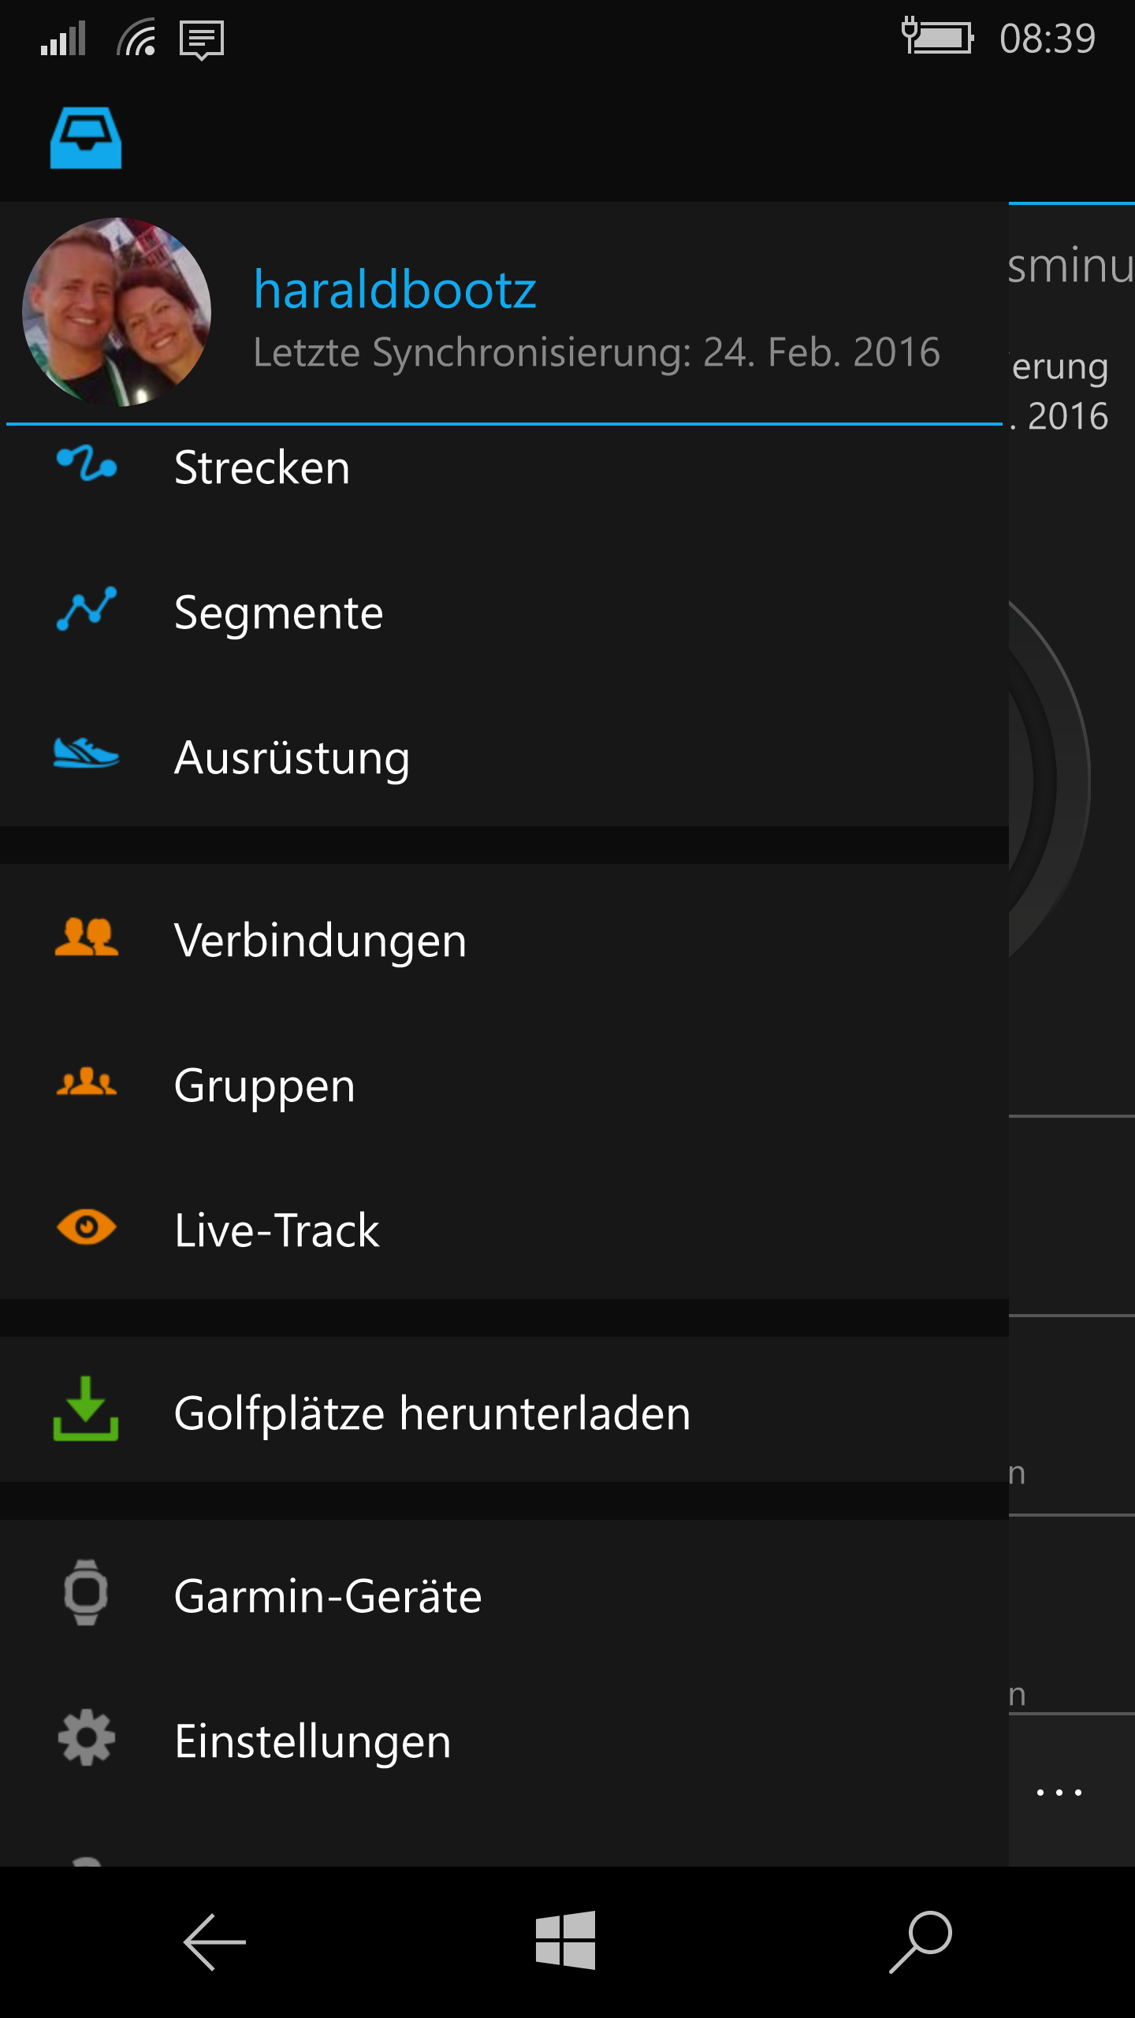Open the Segmente menu entry
Viewport: 1135px width, 2018px height.
504,612
